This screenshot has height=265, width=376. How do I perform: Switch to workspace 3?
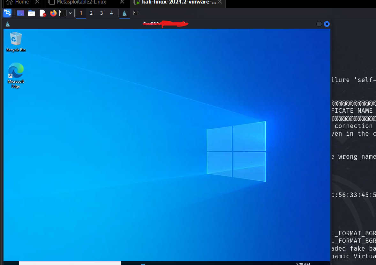click(102, 13)
